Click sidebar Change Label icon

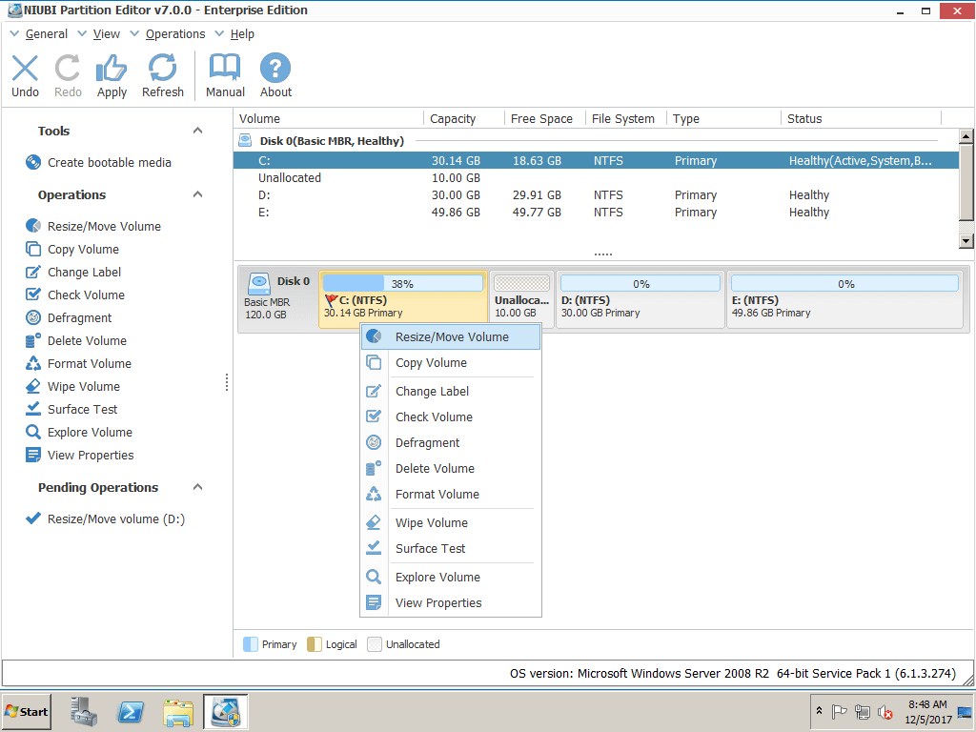[x=33, y=272]
